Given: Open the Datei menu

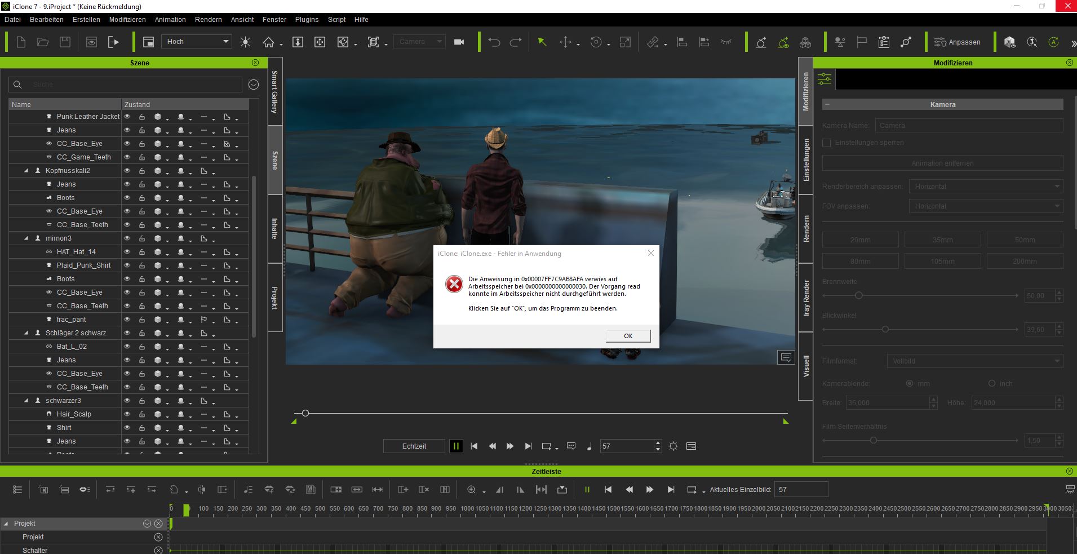Looking at the screenshot, I should [x=12, y=19].
